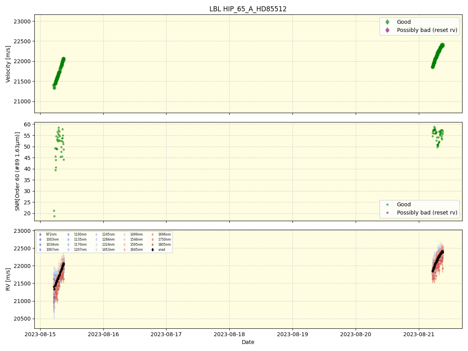Click the 972nm legend marker

(40, 234)
